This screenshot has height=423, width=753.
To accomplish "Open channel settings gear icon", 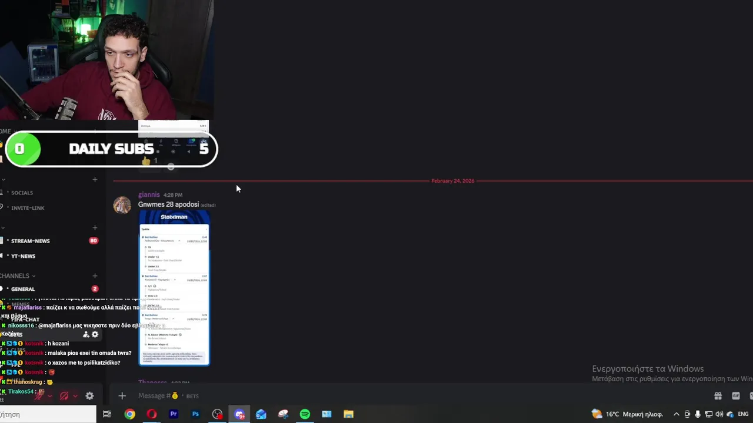I will (95, 334).
